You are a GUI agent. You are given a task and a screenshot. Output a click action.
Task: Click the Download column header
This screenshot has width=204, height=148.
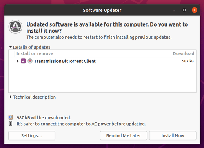coord(184,53)
